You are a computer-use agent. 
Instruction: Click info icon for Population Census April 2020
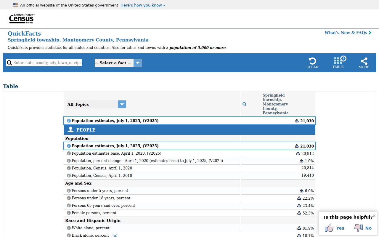point(69,168)
